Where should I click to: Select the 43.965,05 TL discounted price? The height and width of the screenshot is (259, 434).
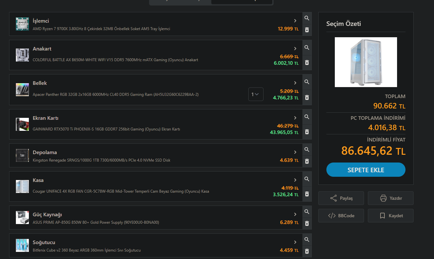[x=284, y=132]
